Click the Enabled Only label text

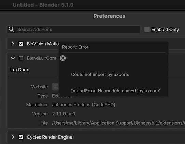[x=165, y=30]
